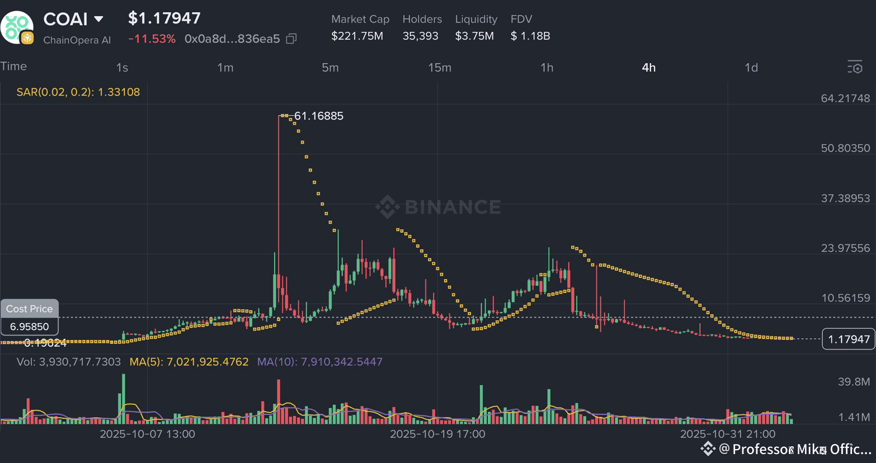The height and width of the screenshot is (463, 876).
Task: Click the 2025-10-31 21:00 time axis label
Action: pyautogui.click(x=728, y=434)
